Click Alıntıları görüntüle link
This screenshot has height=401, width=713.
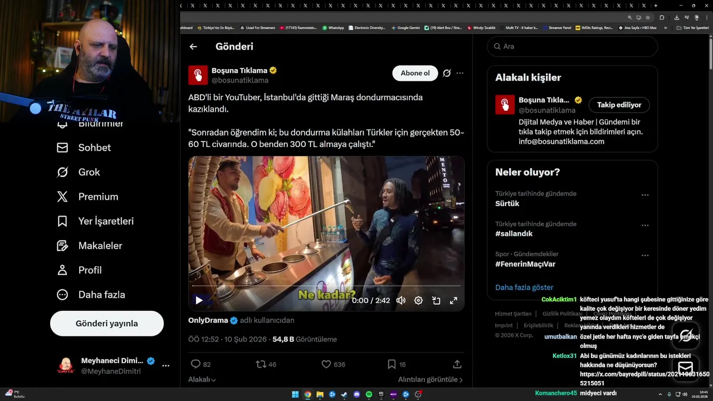[x=430, y=379]
